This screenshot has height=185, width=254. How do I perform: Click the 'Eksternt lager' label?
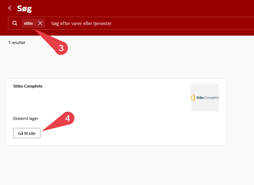25,118
